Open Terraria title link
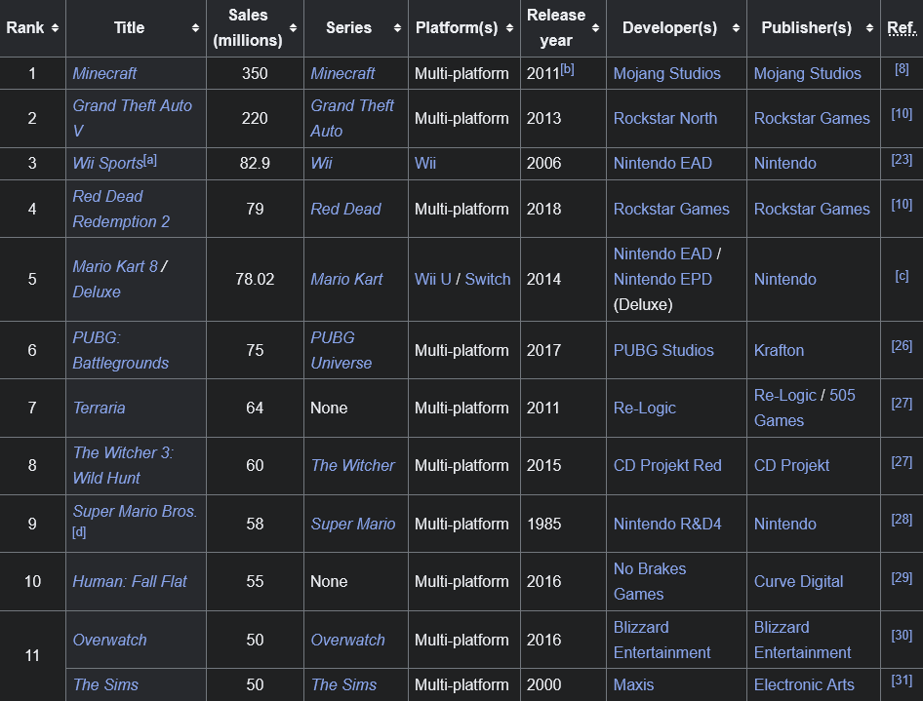This screenshot has width=923, height=701. (x=99, y=408)
